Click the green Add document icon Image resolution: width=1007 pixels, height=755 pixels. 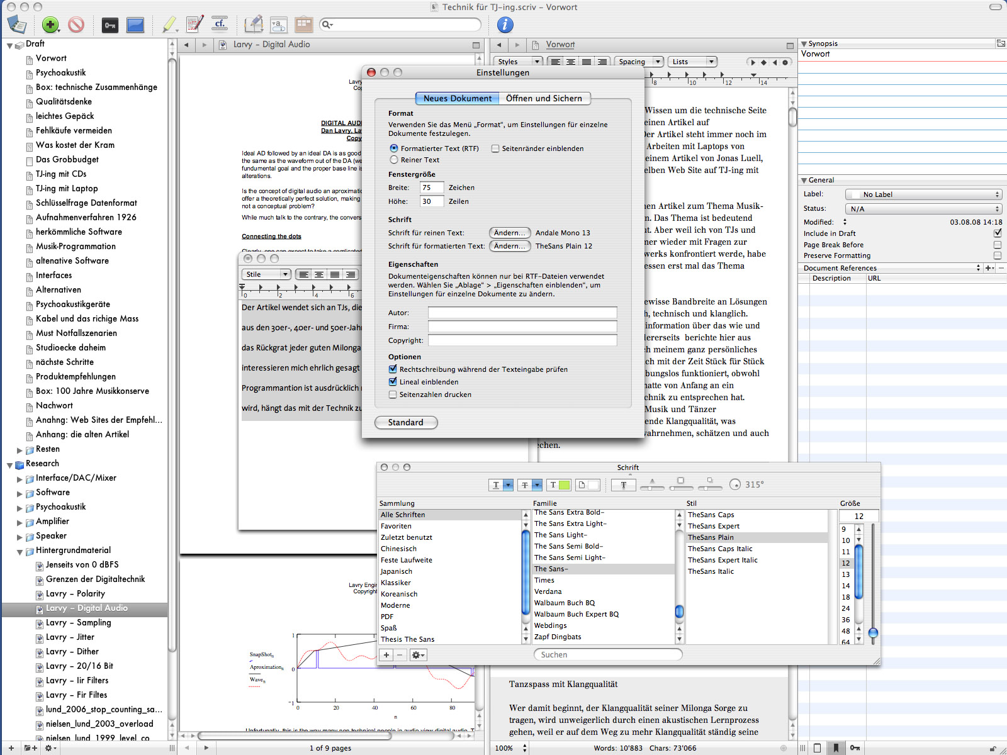50,25
